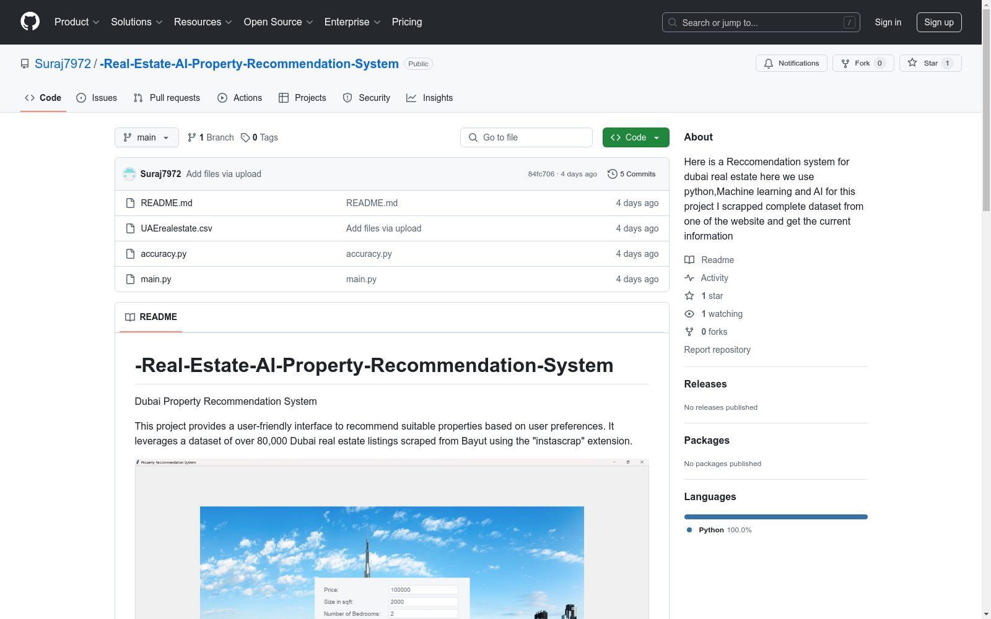The width and height of the screenshot is (991, 619).
Task: Click the file icon next to accuracy.py
Action: coord(130,254)
